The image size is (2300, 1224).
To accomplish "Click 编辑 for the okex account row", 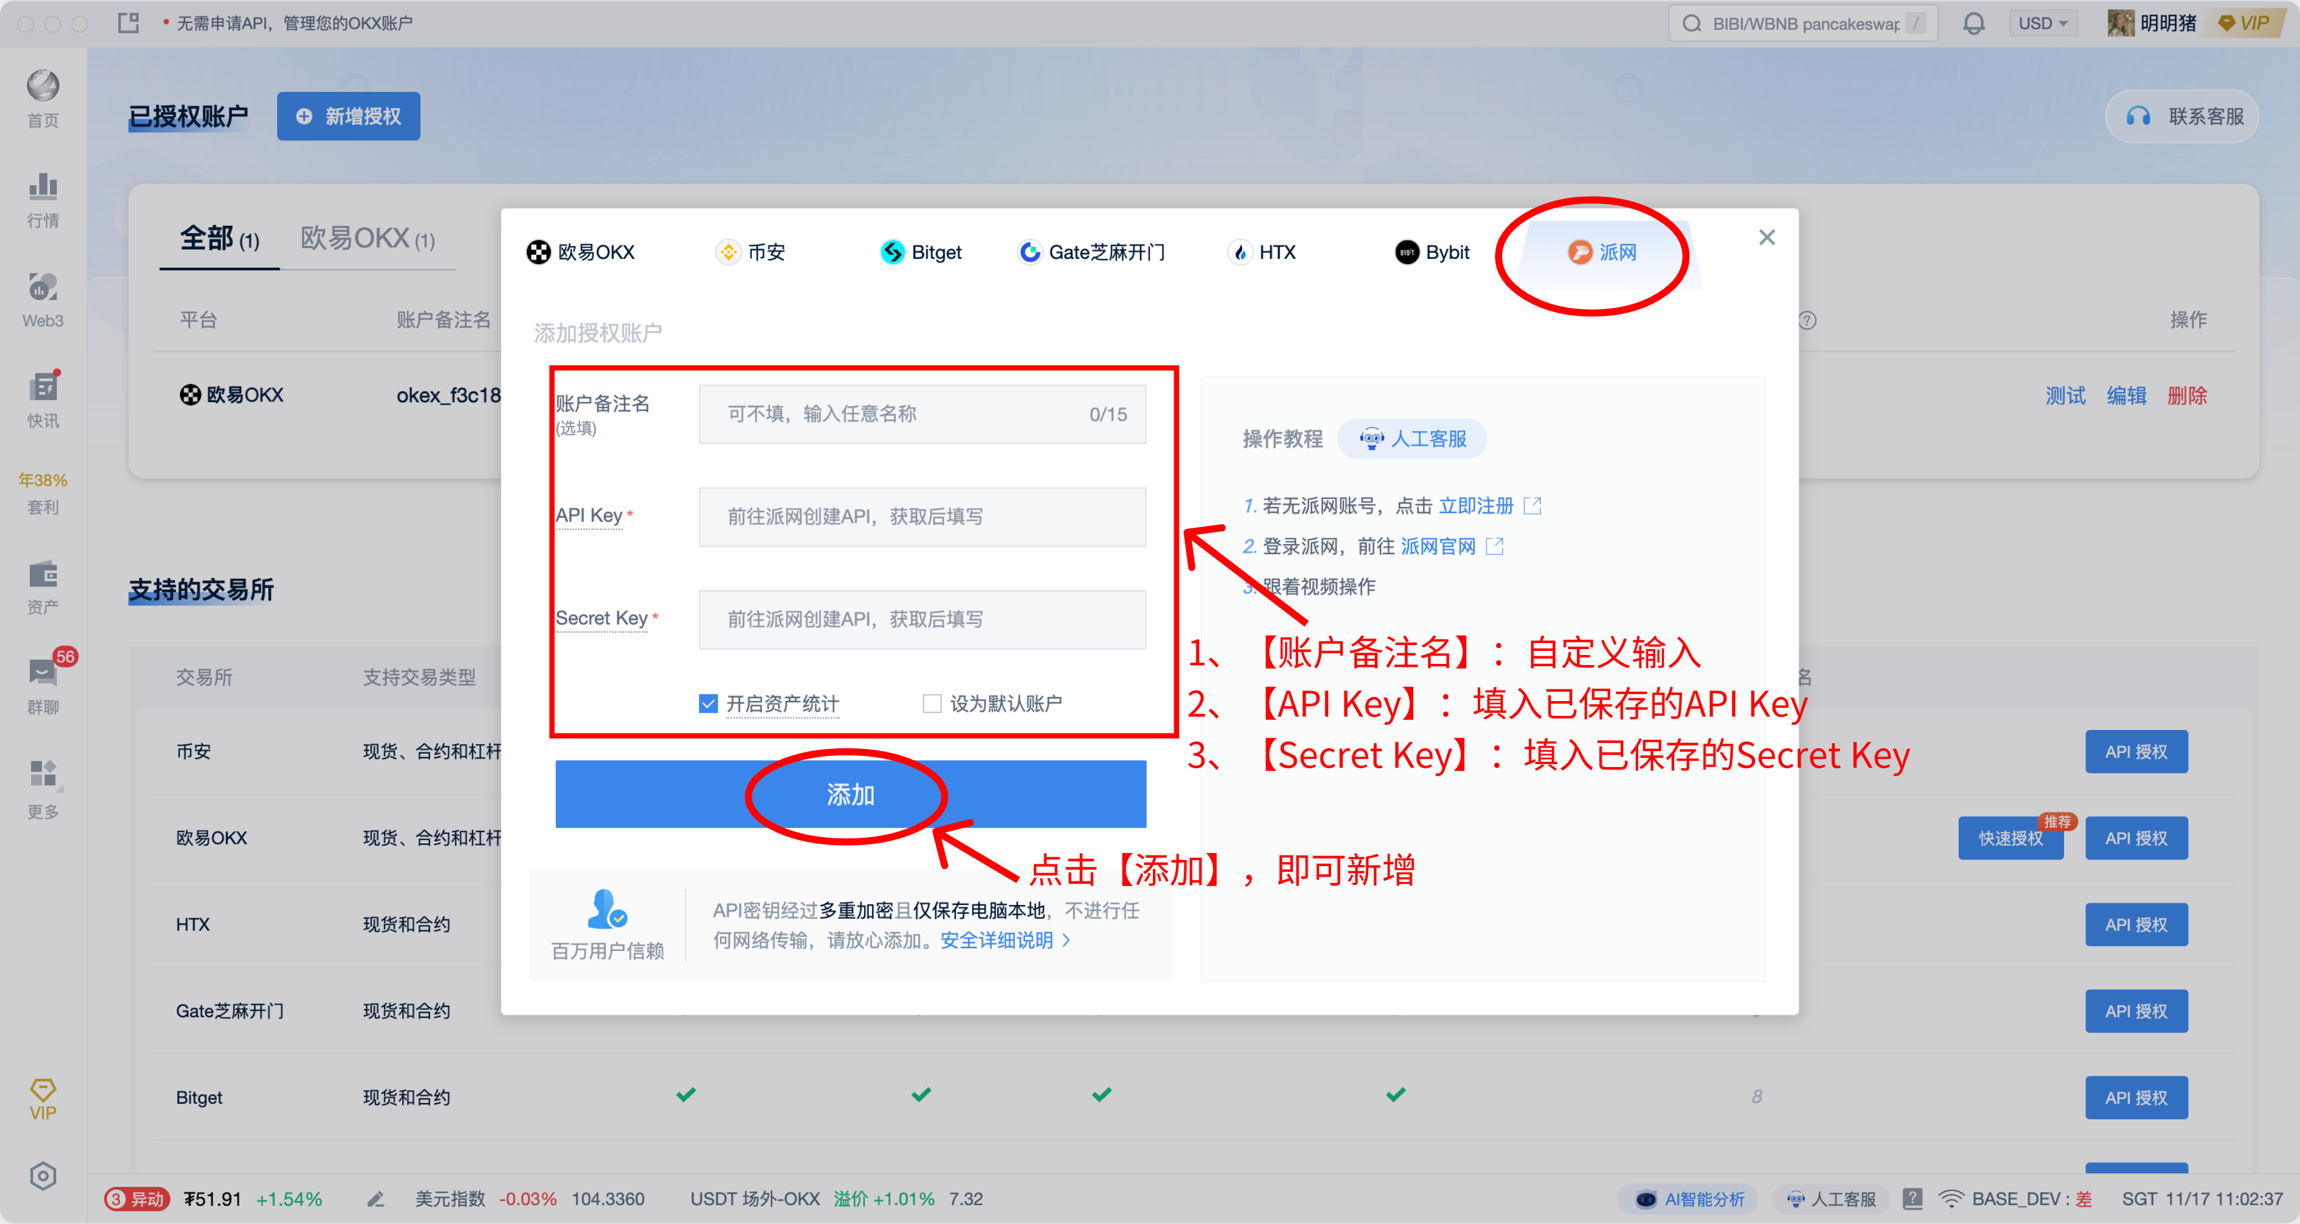I will click(2127, 396).
